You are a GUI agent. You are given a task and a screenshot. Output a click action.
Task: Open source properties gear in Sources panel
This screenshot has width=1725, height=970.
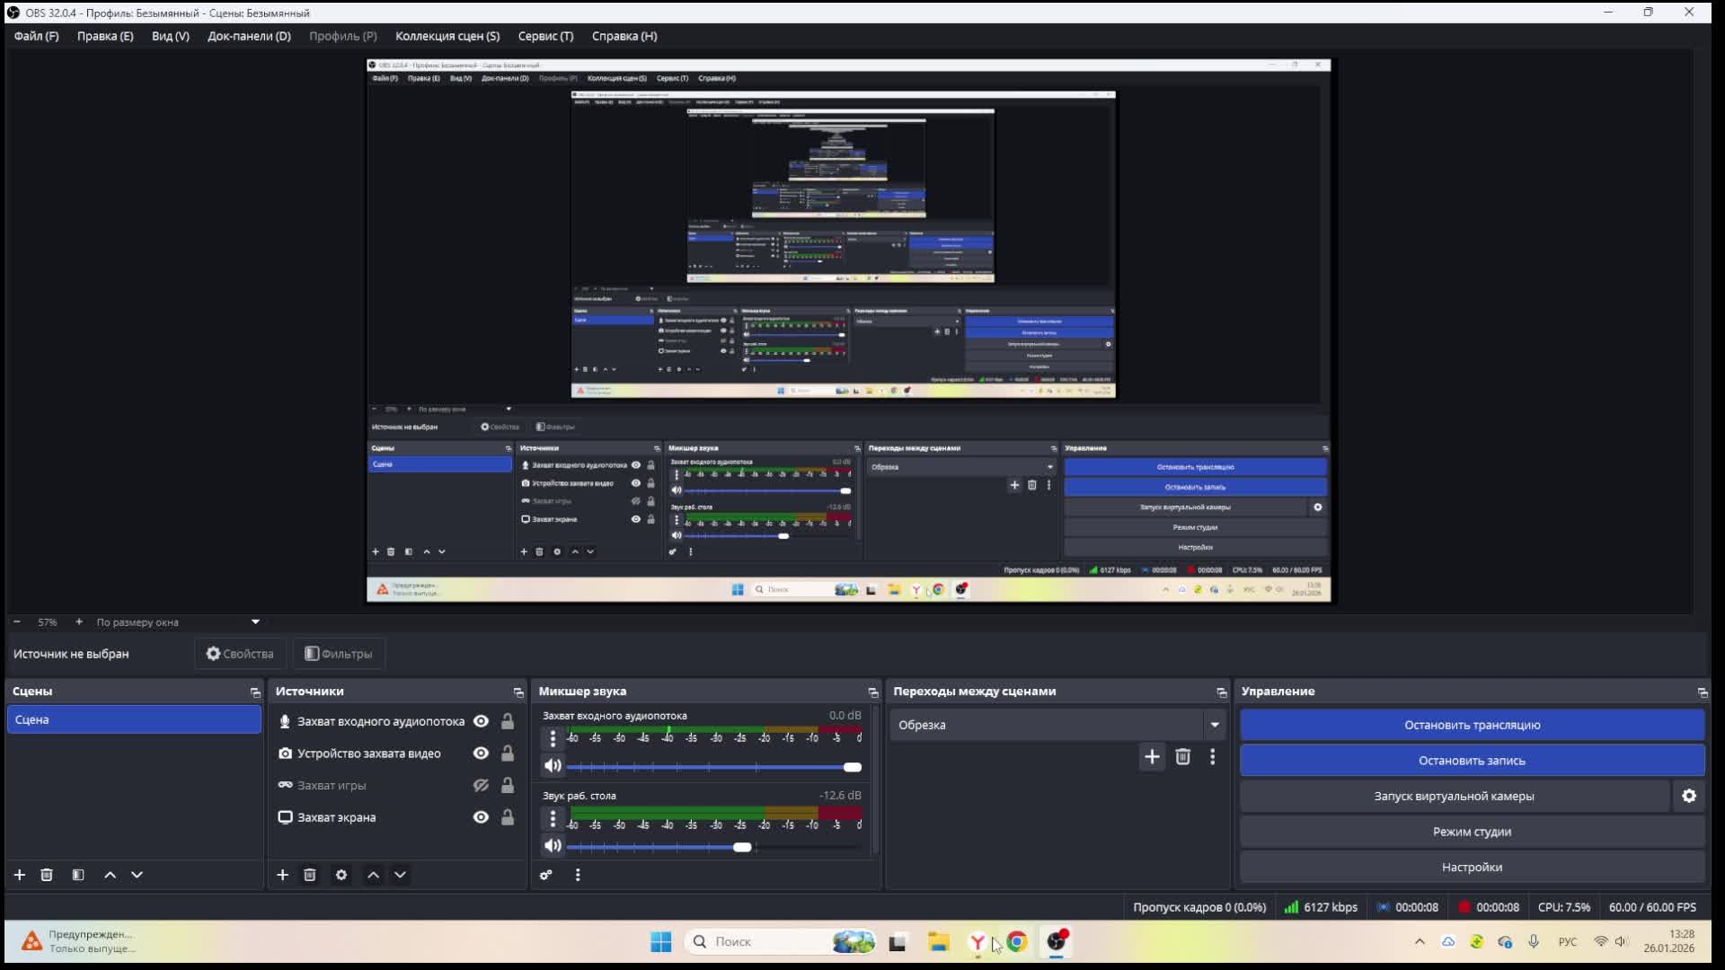(341, 875)
